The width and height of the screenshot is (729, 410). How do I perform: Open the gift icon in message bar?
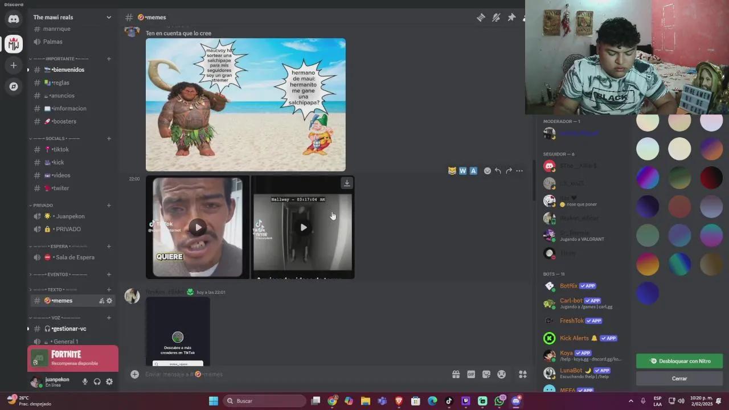coord(456,374)
